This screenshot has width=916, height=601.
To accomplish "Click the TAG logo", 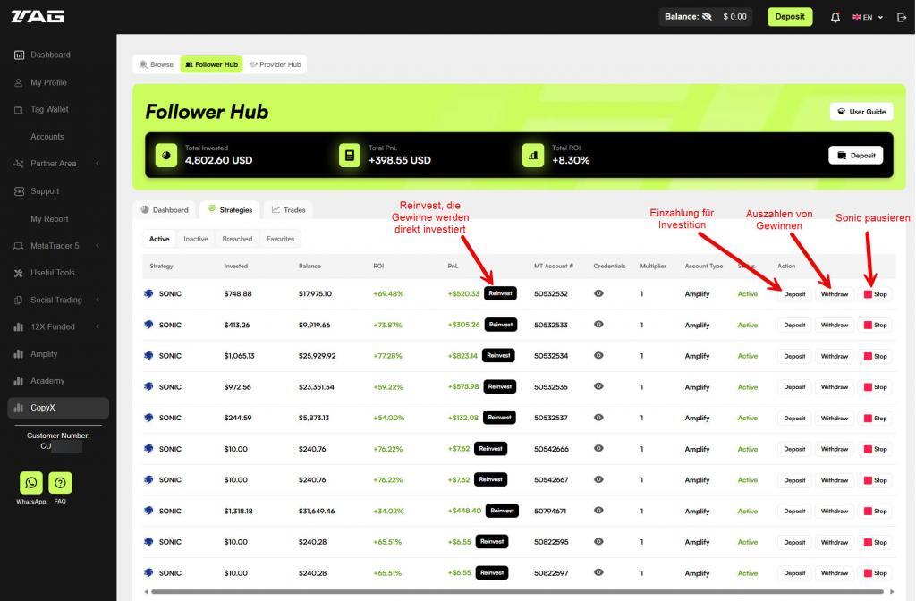I will pyautogui.click(x=38, y=16).
